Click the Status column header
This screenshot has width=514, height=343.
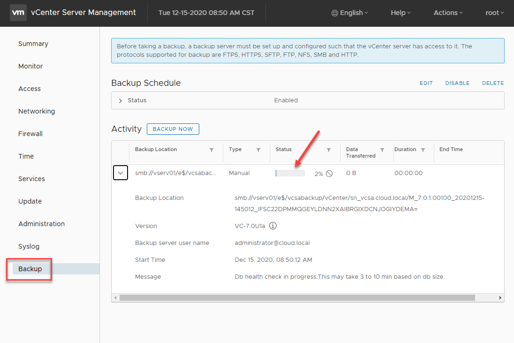pos(284,149)
